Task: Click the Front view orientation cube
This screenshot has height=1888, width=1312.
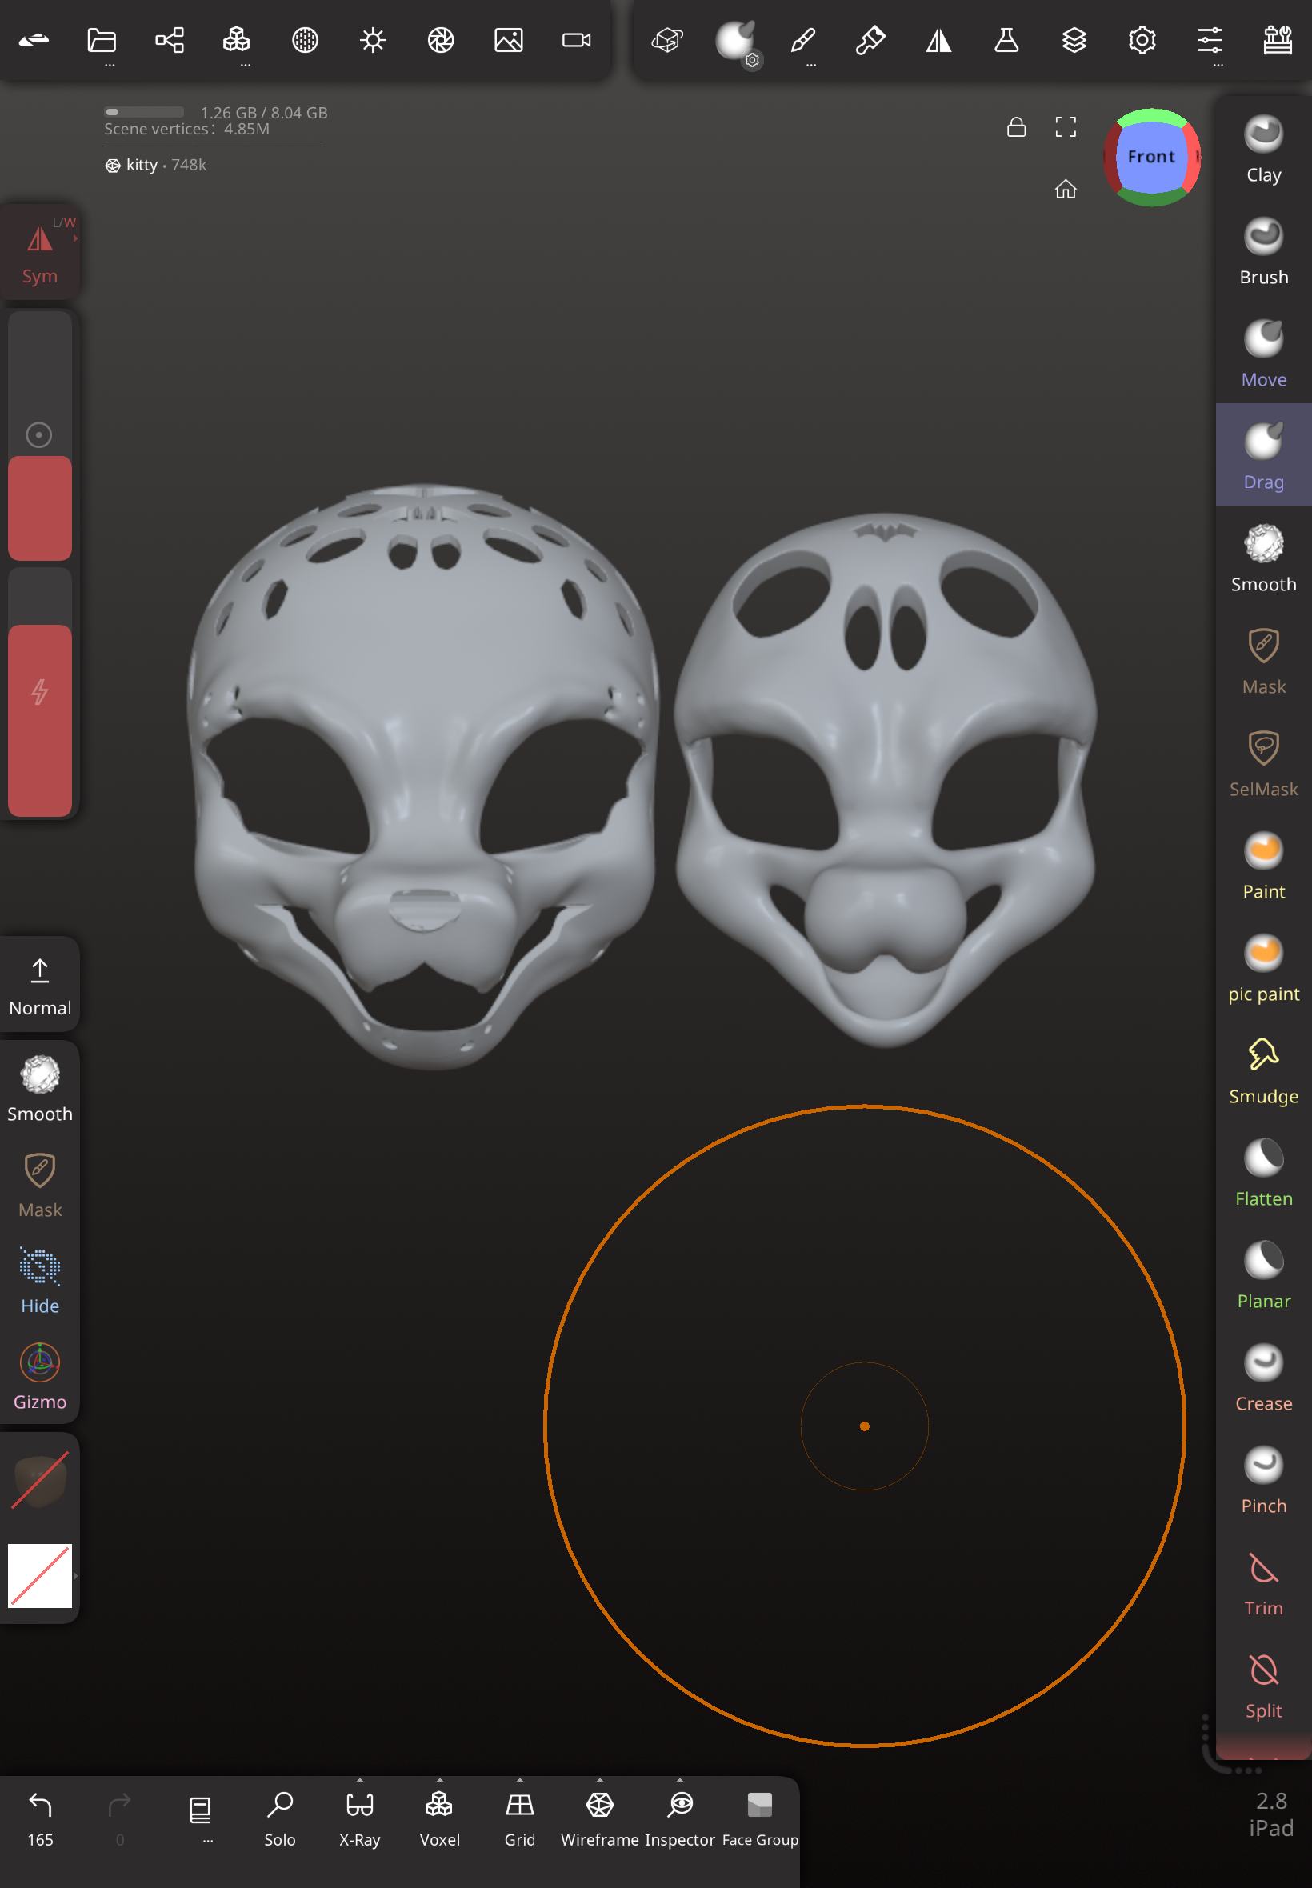Action: pyautogui.click(x=1151, y=157)
